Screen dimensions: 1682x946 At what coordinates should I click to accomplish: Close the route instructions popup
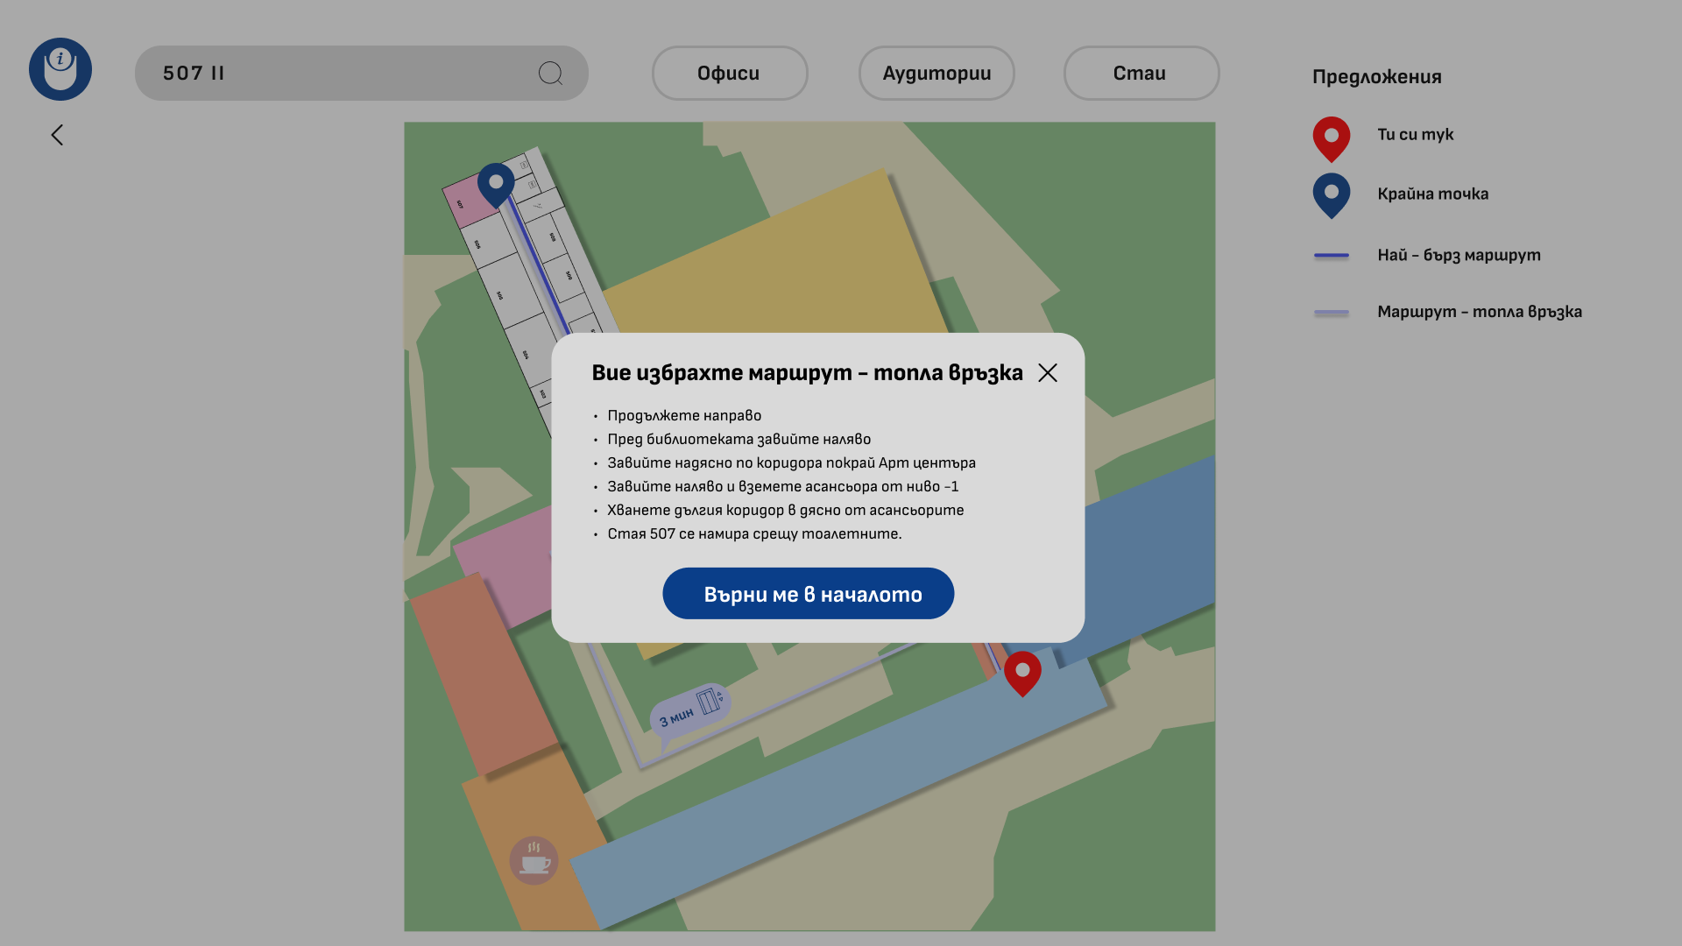click(1048, 373)
